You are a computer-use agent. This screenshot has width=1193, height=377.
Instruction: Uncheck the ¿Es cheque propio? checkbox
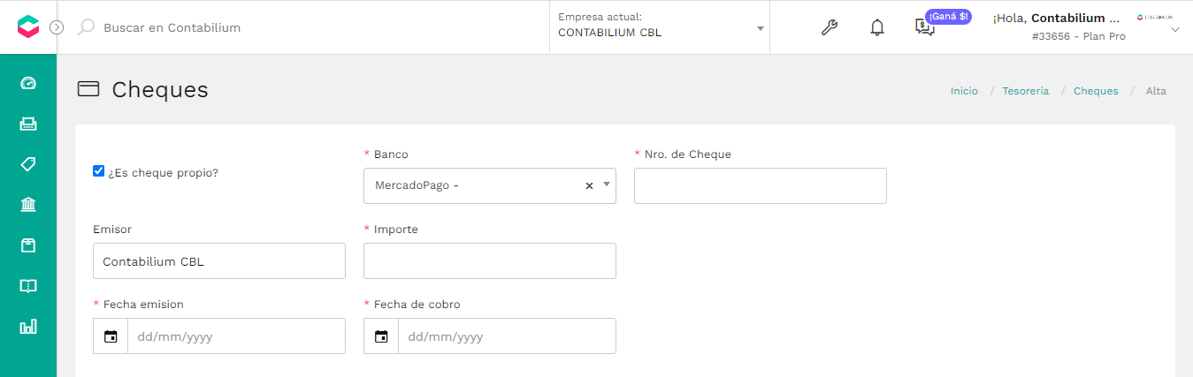click(x=98, y=171)
